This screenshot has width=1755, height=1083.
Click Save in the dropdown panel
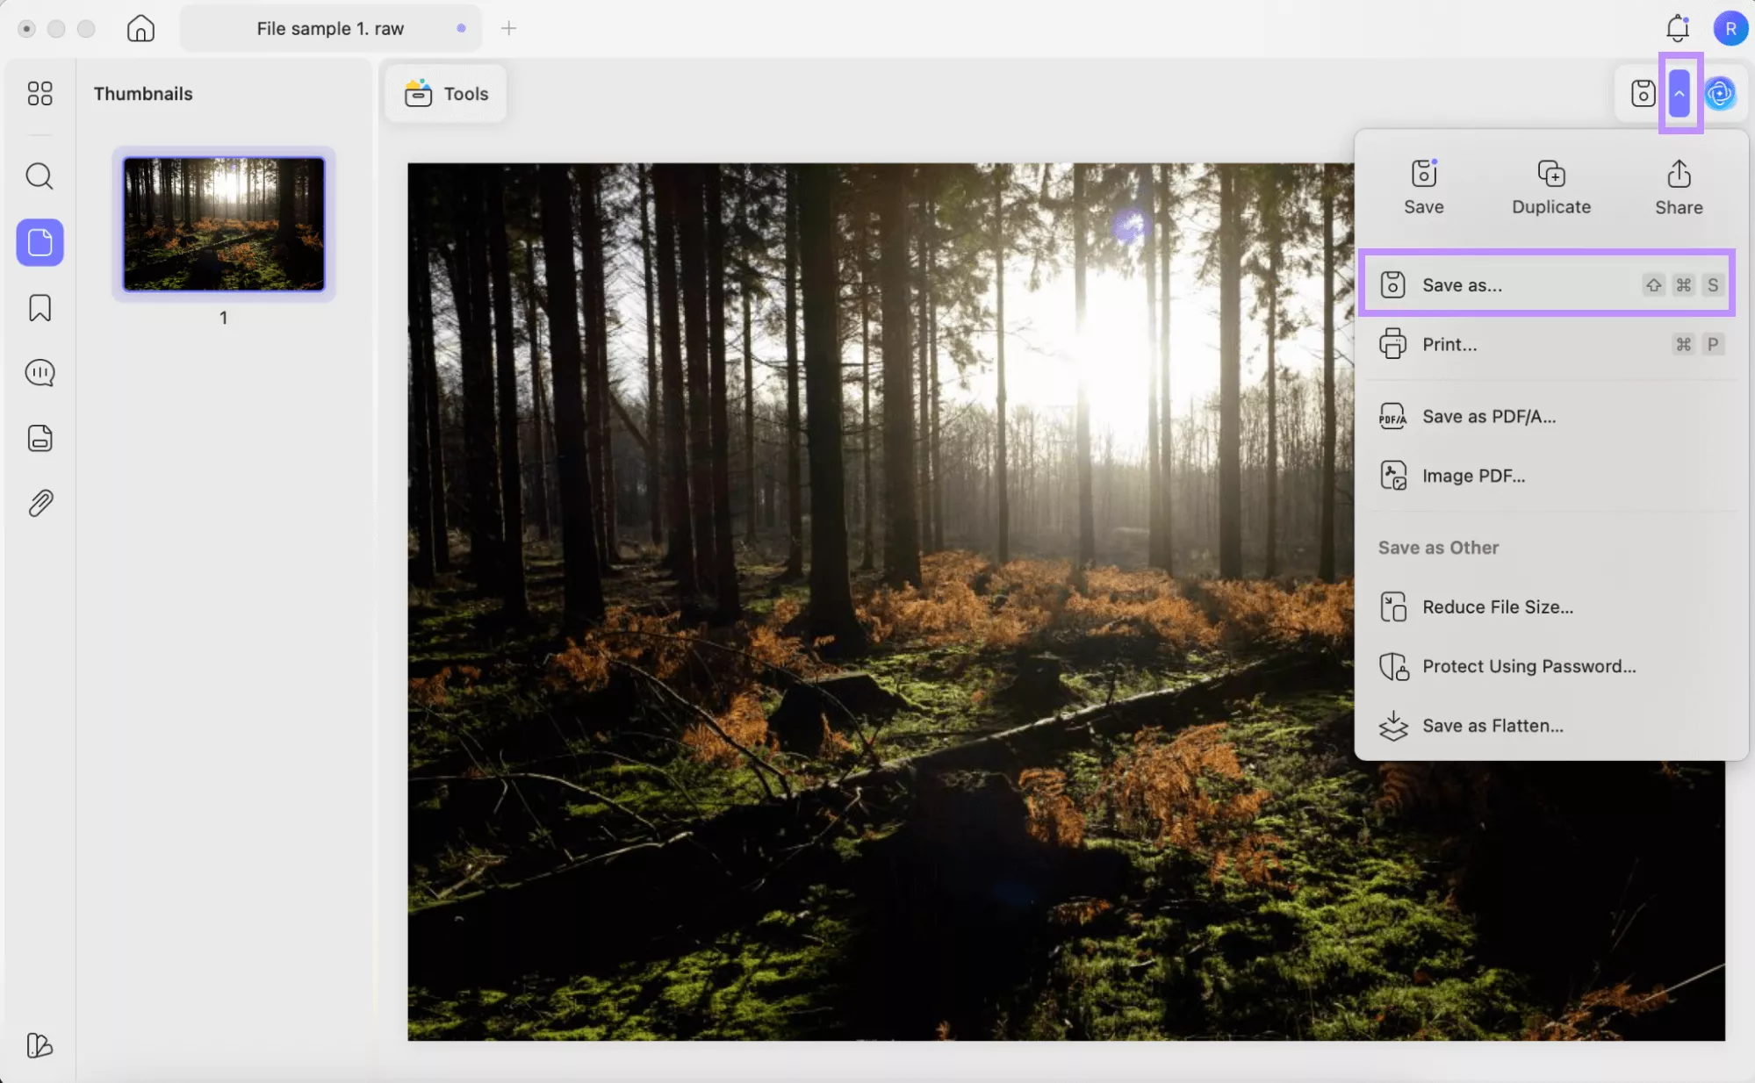(x=1423, y=187)
